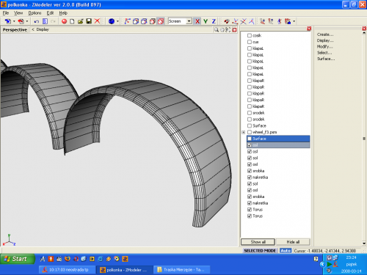Open a file with the folder icon

pos(81,21)
